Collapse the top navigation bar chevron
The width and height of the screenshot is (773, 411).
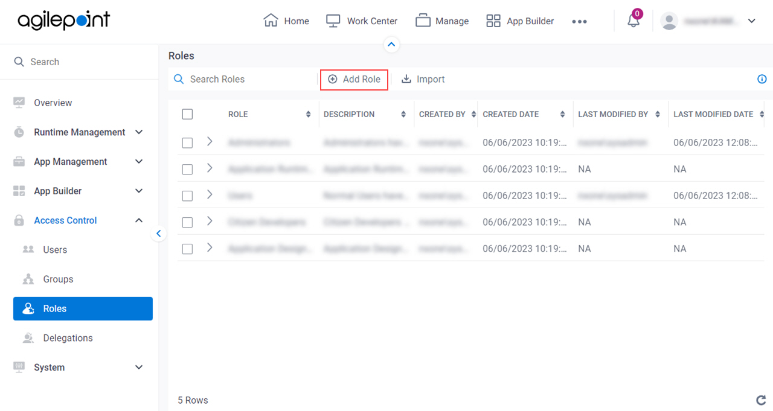click(391, 44)
